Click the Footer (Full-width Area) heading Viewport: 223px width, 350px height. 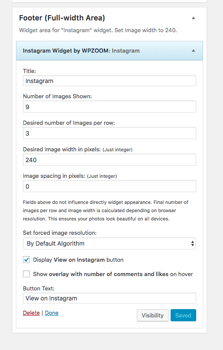pos(62,18)
